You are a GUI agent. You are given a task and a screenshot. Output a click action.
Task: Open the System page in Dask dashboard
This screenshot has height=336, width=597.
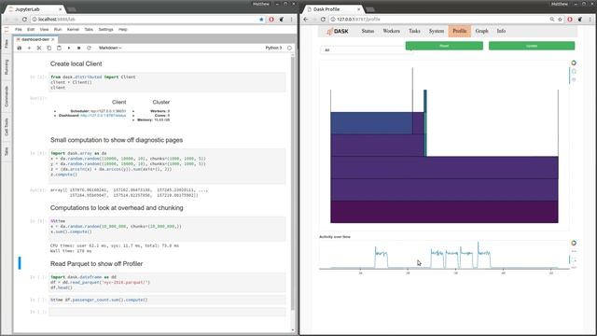[437, 31]
